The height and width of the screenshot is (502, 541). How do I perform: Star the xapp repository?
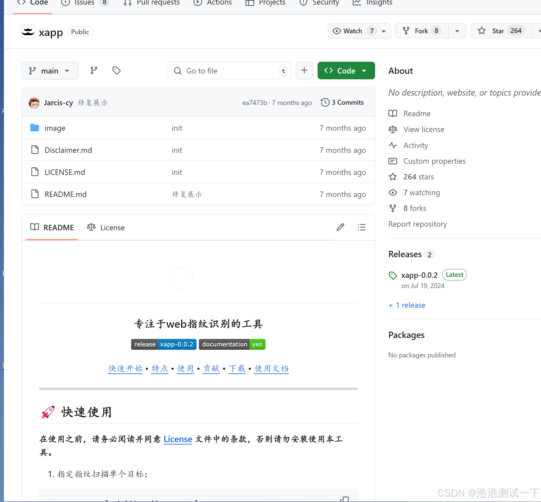[x=501, y=31]
